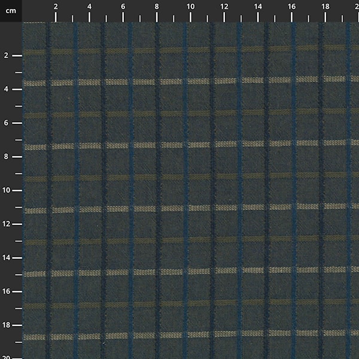Select the 4 mark on the horizontal ruler

click(x=89, y=7)
